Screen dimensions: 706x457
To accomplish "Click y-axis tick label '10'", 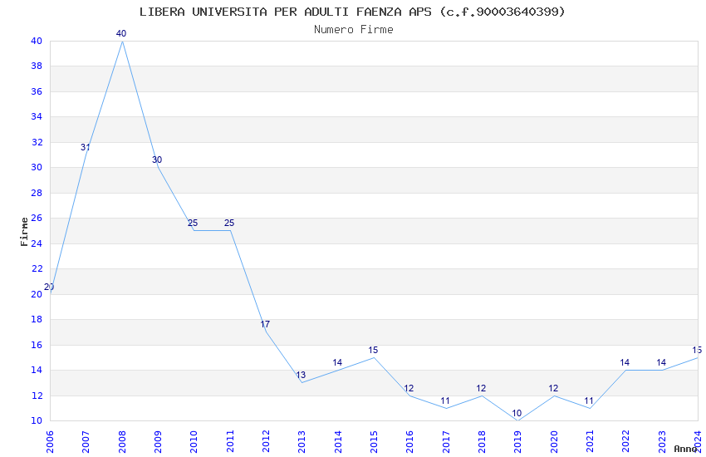I will click(37, 420).
